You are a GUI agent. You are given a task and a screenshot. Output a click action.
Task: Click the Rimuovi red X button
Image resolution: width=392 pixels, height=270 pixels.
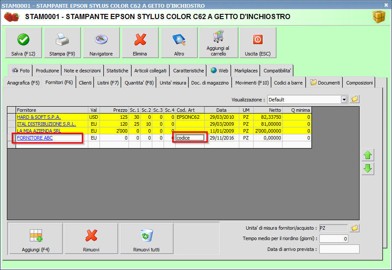click(x=91, y=239)
